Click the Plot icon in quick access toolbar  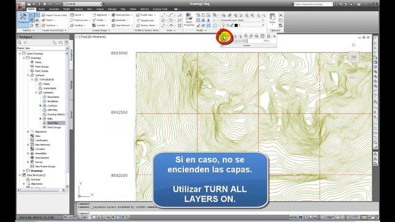(44, 4)
